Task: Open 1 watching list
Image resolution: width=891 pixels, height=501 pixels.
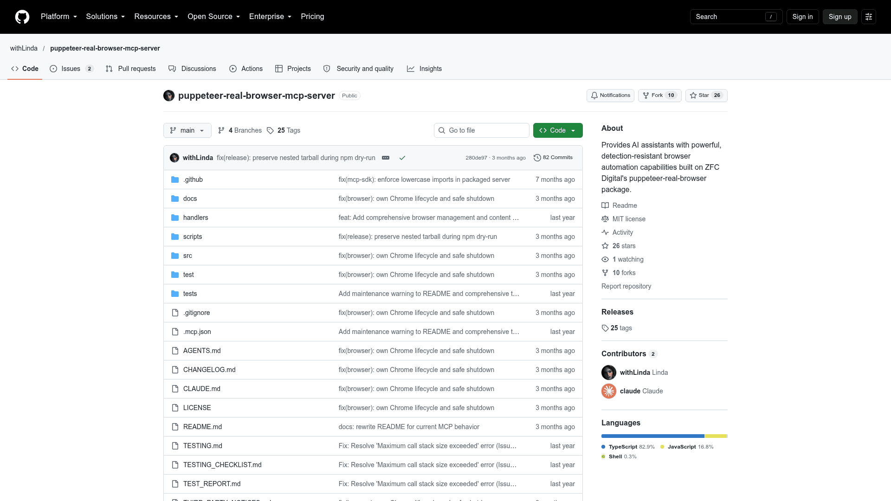Action: pos(623,259)
